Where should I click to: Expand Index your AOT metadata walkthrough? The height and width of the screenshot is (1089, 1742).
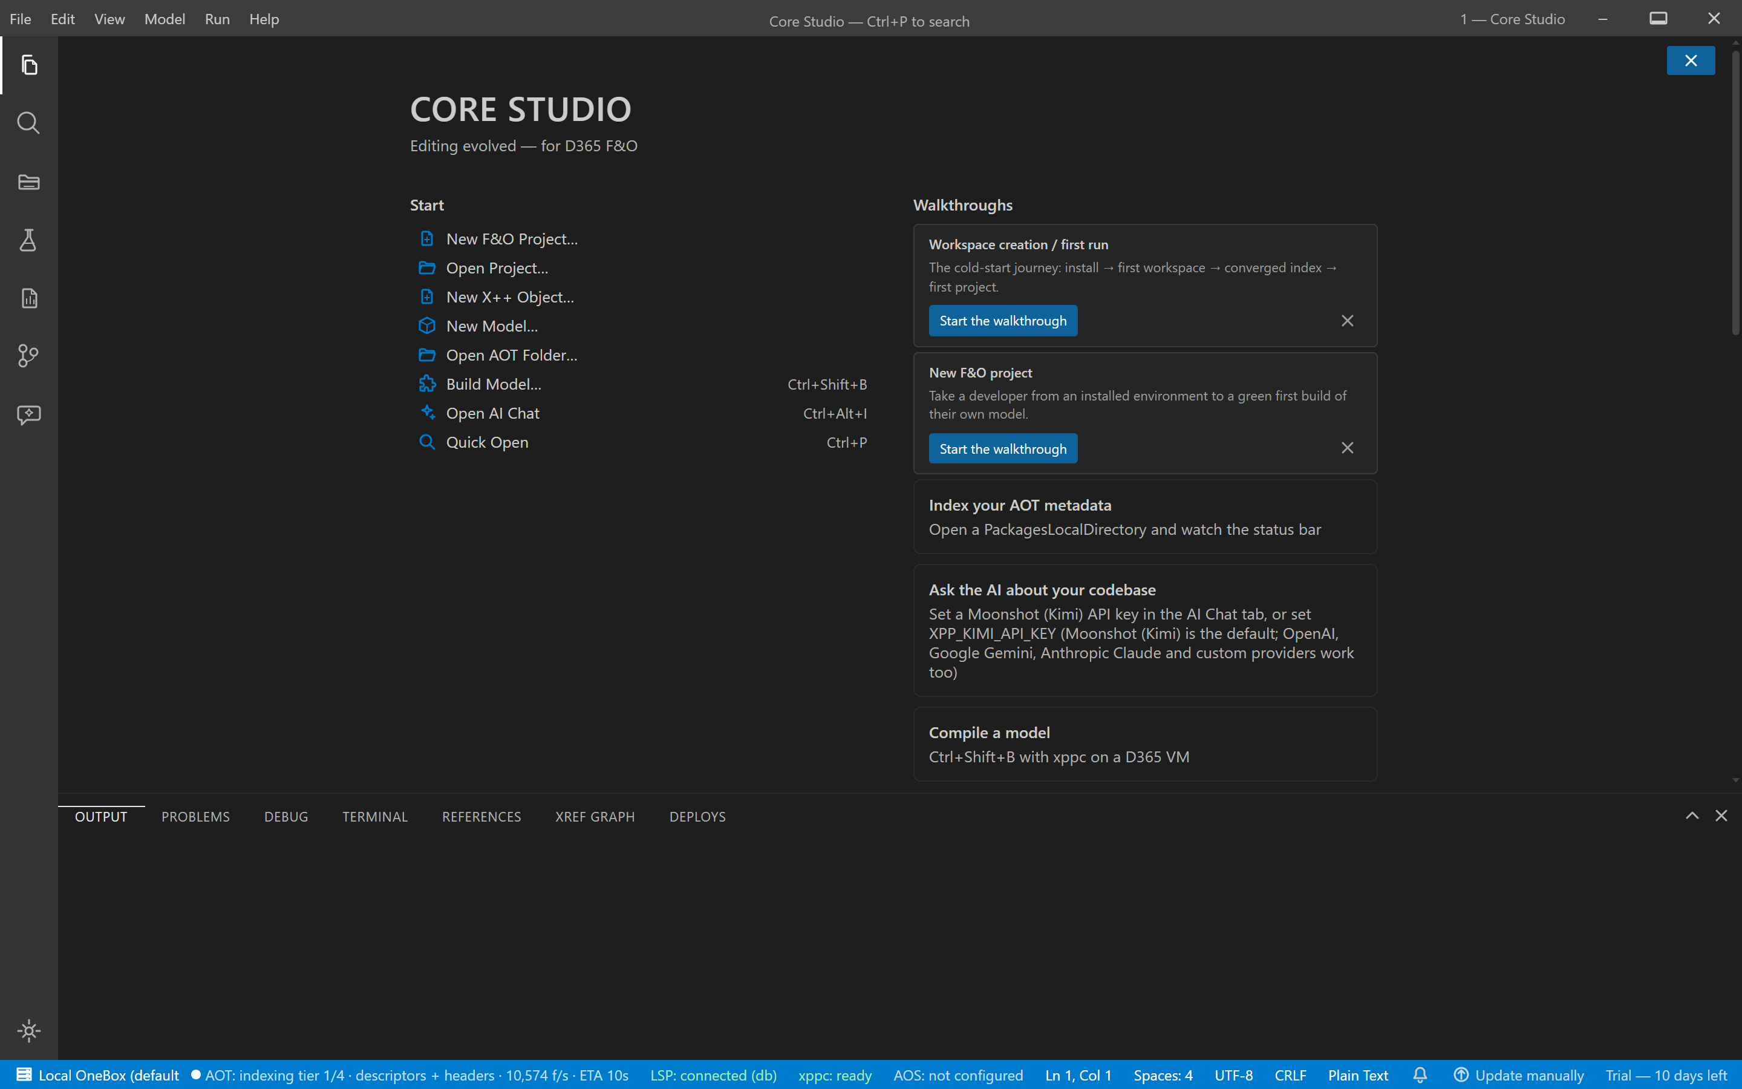pos(1144,517)
